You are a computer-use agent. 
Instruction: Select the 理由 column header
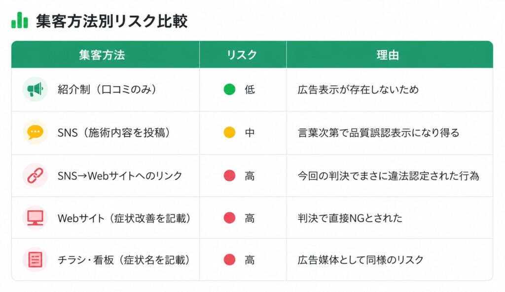pos(390,55)
